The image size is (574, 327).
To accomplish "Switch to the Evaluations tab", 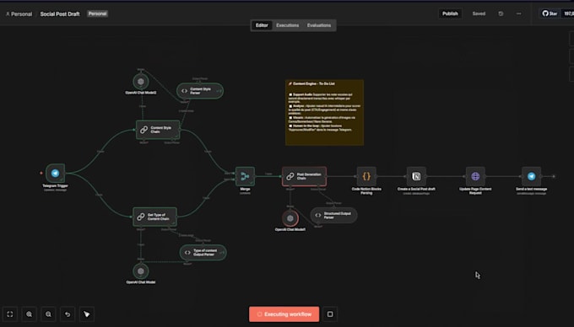I will [x=319, y=25].
